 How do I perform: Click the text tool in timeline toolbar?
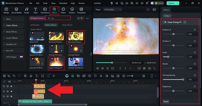click(x=37, y=76)
